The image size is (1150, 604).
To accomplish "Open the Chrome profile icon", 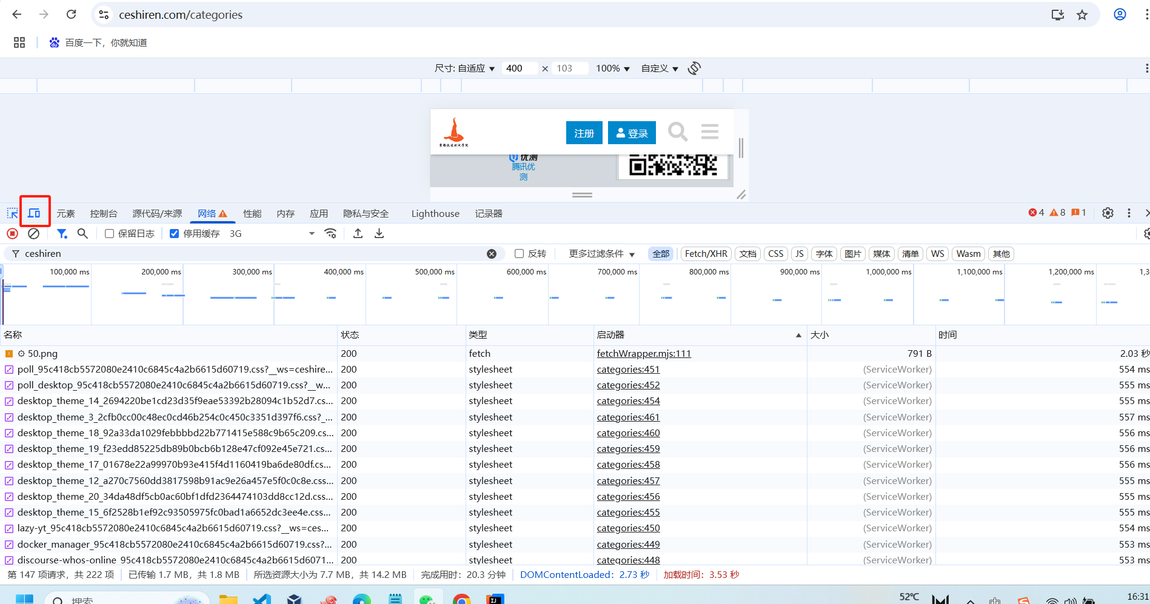I will [1120, 15].
